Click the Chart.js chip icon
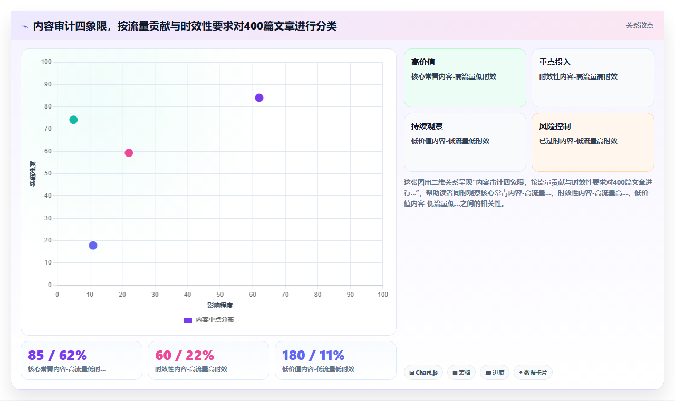The image size is (675, 401). [412, 373]
